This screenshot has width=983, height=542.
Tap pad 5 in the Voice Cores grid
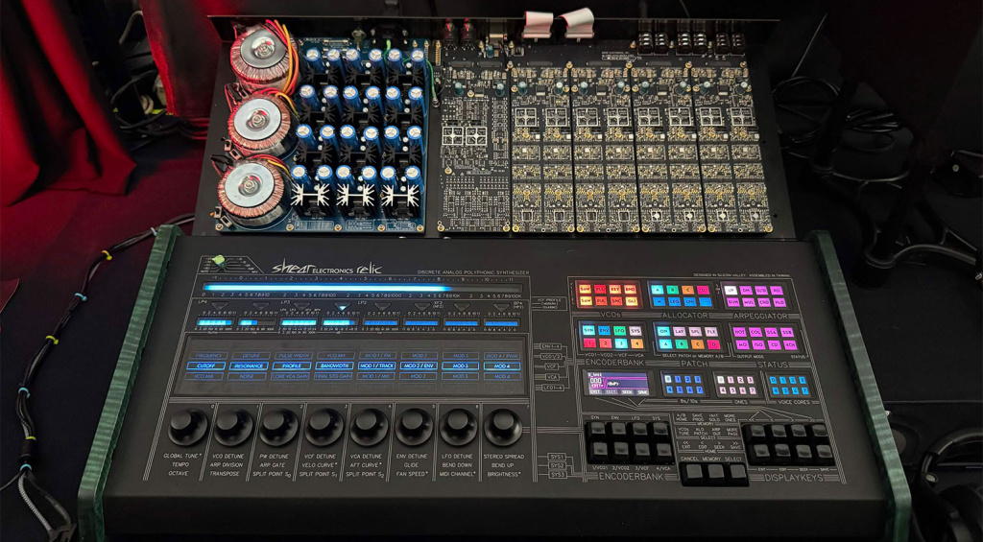click(785, 390)
